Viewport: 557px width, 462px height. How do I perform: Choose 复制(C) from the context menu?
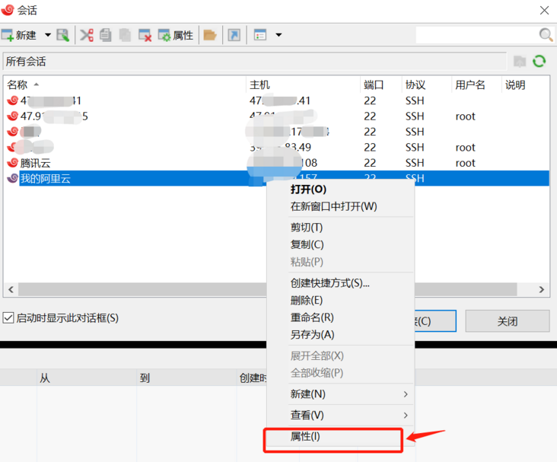tap(341, 244)
